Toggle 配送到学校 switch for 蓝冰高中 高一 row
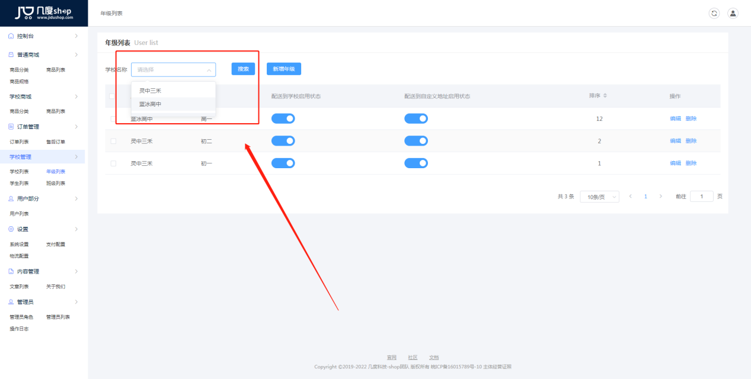The height and width of the screenshot is (379, 751). (x=283, y=118)
